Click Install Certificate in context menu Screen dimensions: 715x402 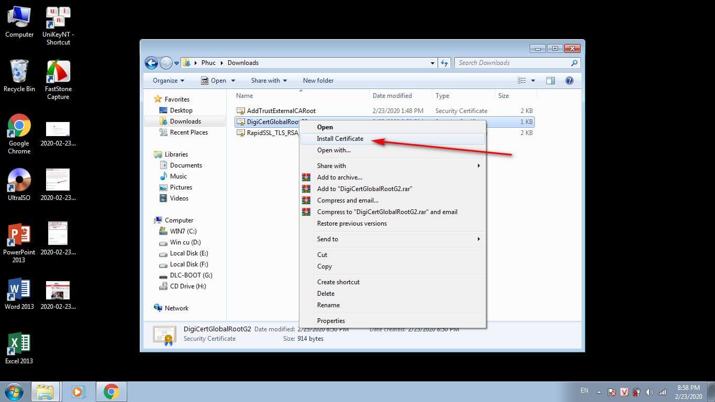[340, 139]
